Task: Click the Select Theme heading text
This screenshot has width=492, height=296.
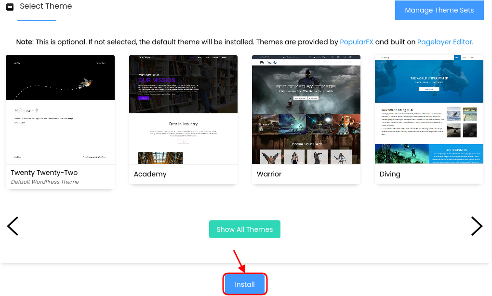Action: click(x=46, y=6)
